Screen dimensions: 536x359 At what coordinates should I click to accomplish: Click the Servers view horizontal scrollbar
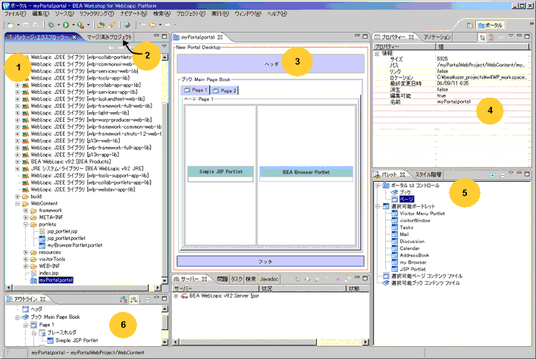coord(271,342)
